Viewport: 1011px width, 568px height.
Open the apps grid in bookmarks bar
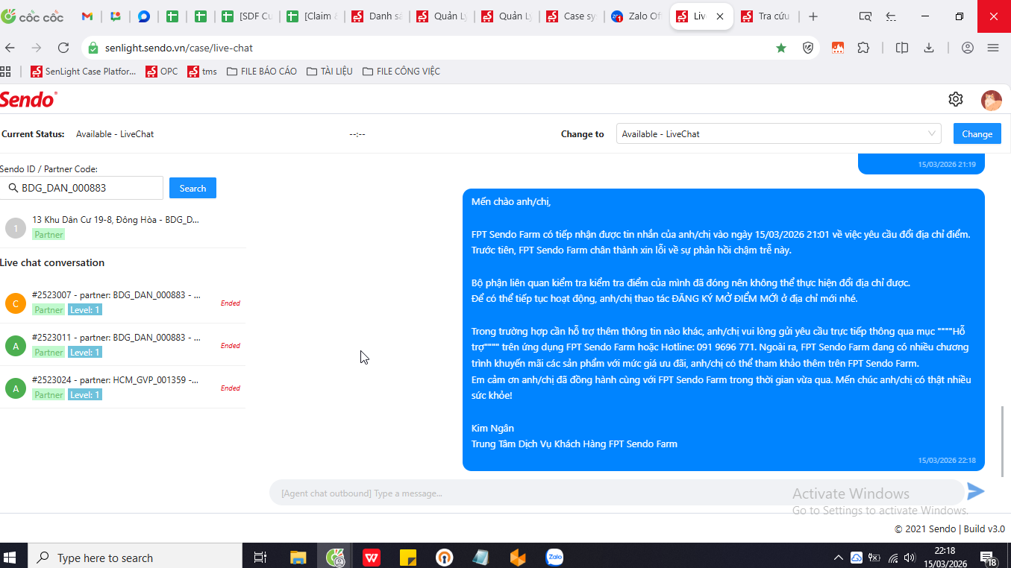(6, 72)
